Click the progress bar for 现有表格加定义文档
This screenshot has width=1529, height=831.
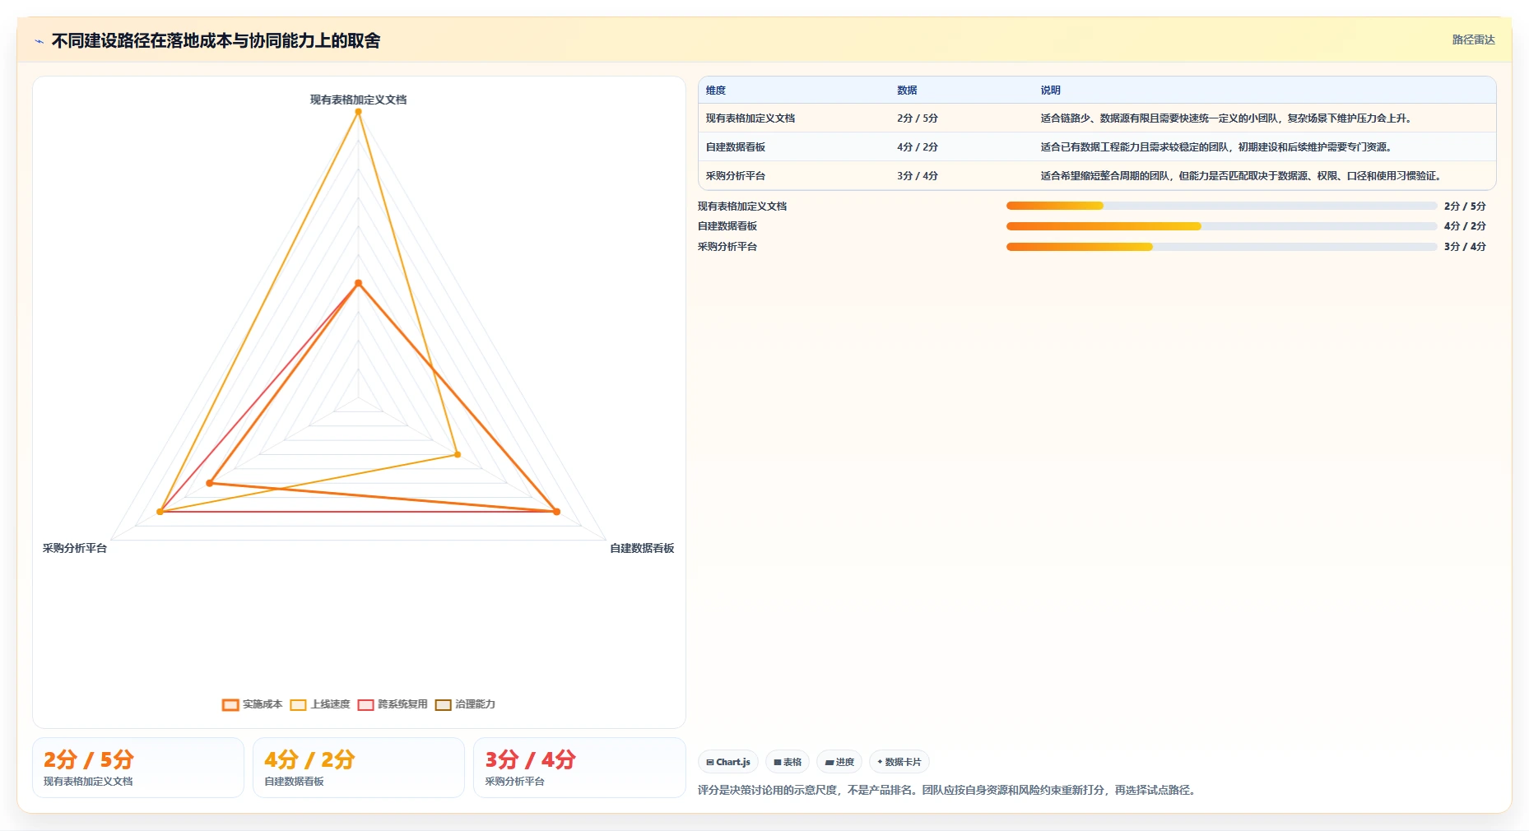pyautogui.click(x=1221, y=206)
